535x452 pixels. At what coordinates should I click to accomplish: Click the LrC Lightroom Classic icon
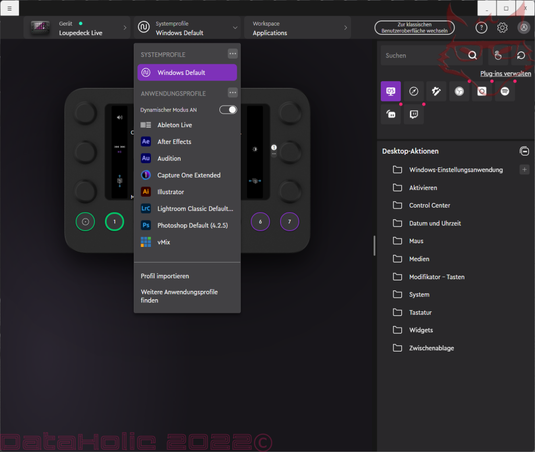tap(146, 208)
